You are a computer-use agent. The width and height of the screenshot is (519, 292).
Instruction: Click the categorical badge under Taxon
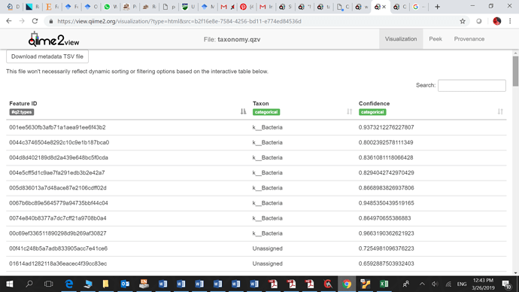pyautogui.click(x=266, y=112)
